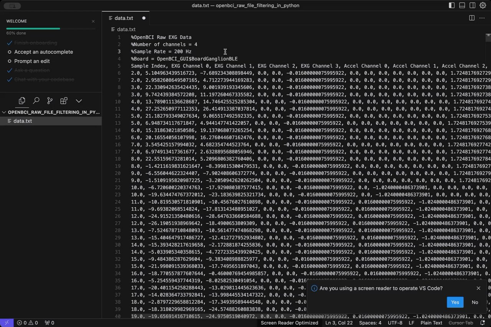Split the editor to the right
The image size is (491, 327).
472,18
